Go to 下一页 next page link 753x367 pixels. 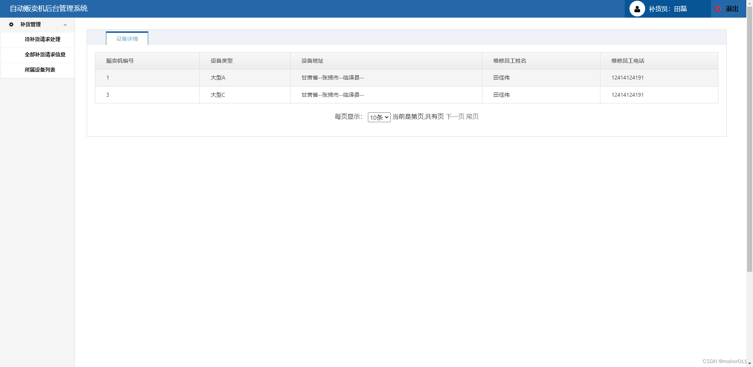455,116
